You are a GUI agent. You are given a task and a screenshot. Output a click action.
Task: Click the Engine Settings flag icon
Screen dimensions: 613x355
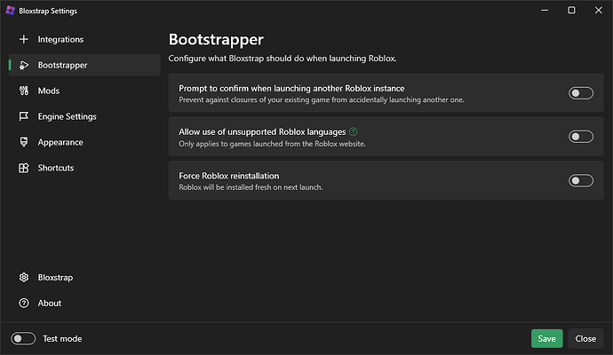coord(24,116)
